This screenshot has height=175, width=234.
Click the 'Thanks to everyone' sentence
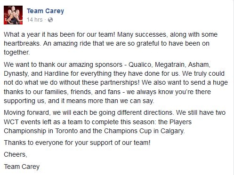[77, 143]
